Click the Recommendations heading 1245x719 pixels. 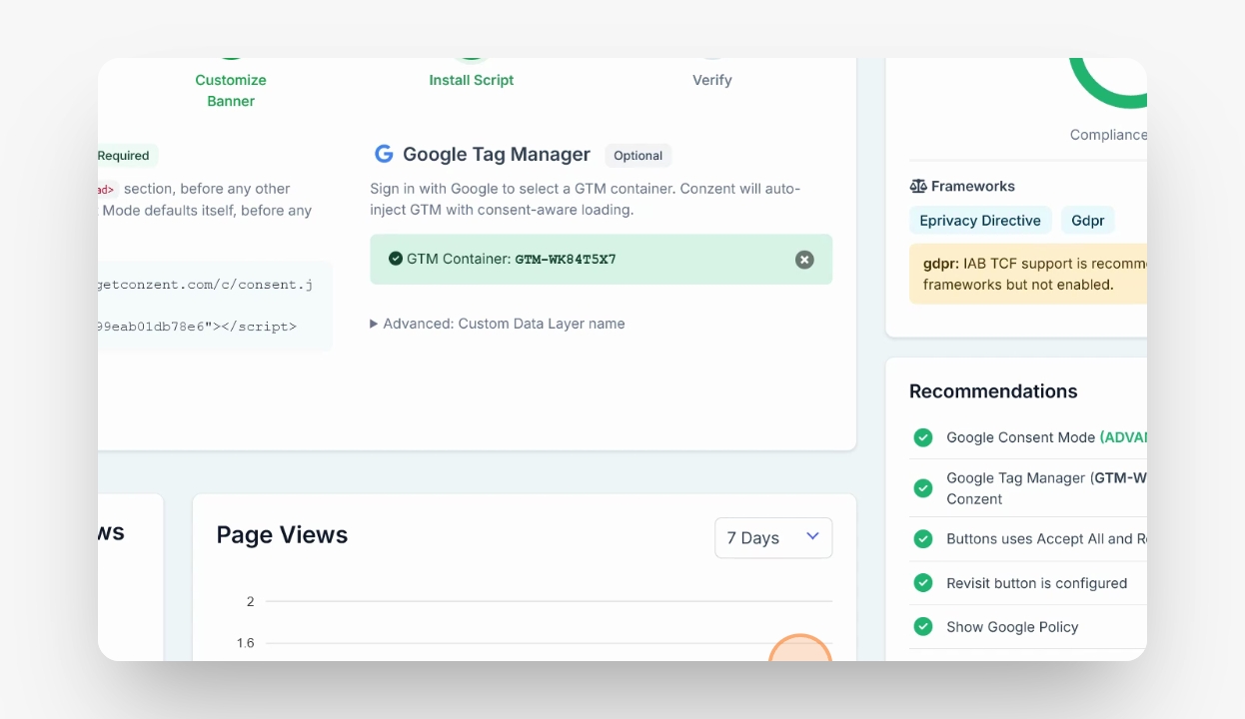[993, 391]
